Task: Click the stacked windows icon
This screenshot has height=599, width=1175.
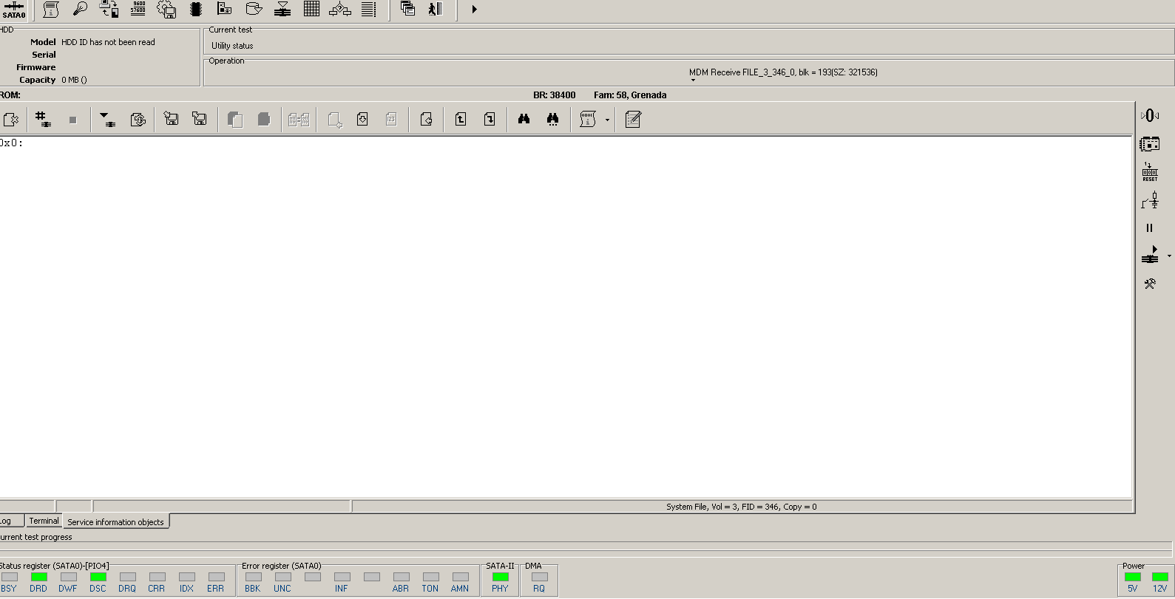Action: (407, 9)
